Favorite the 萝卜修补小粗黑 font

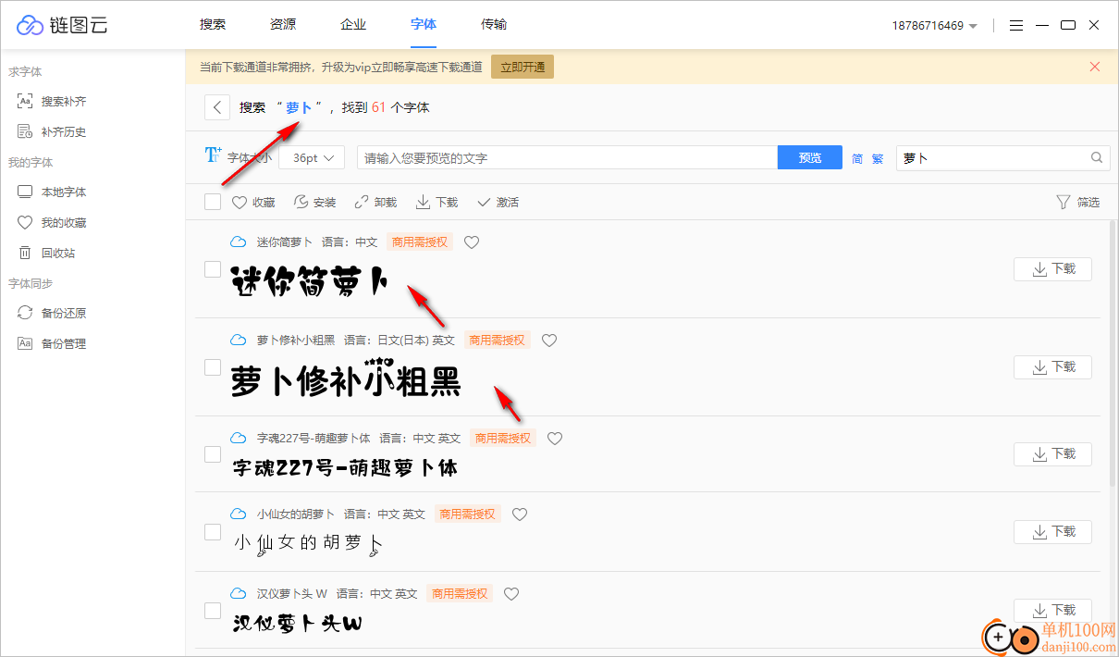[x=548, y=340]
